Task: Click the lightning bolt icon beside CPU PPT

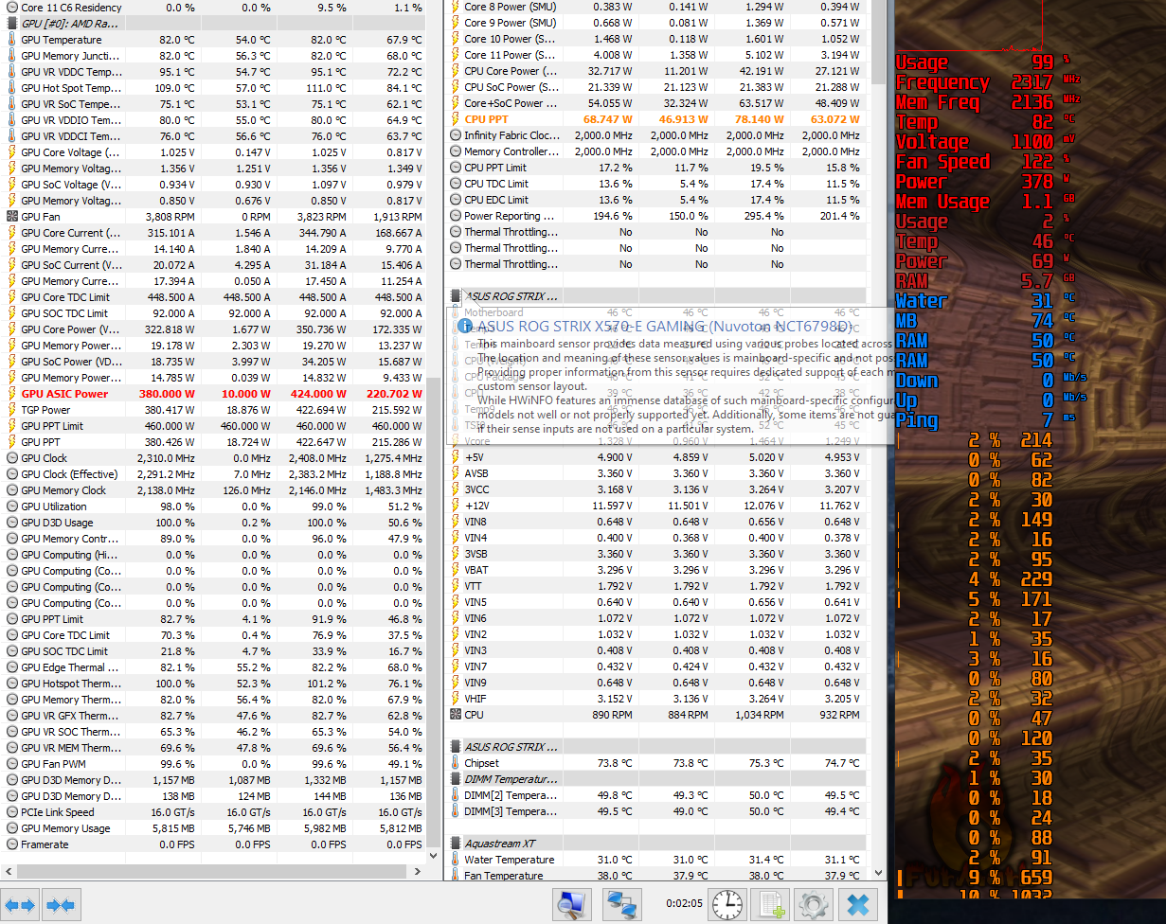Action: (x=456, y=118)
